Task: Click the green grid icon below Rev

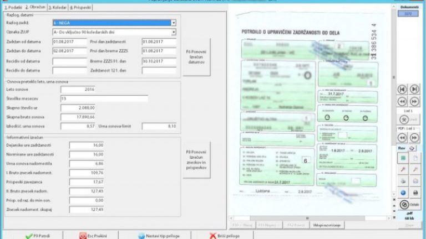Action: [x=402, y=158]
